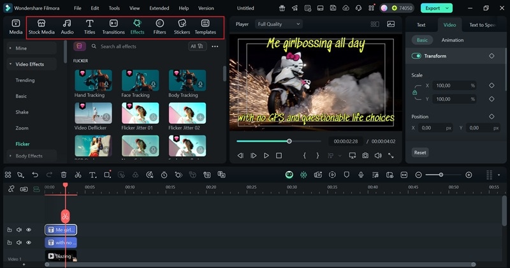Select the Trending effects category
Image resolution: width=510 pixels, height=268 pixels.
(25, 80)
